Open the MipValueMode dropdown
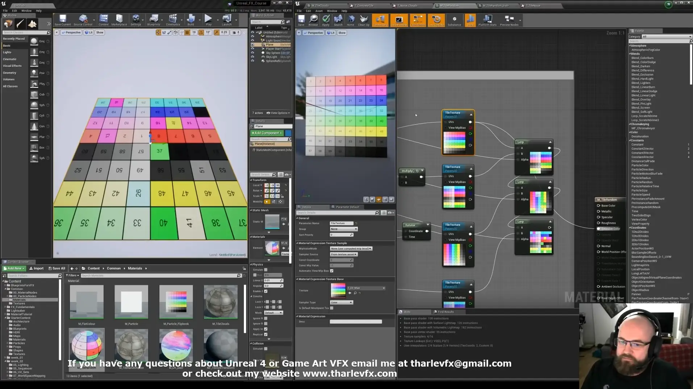693x389 pixels. (x=351, y=249)
